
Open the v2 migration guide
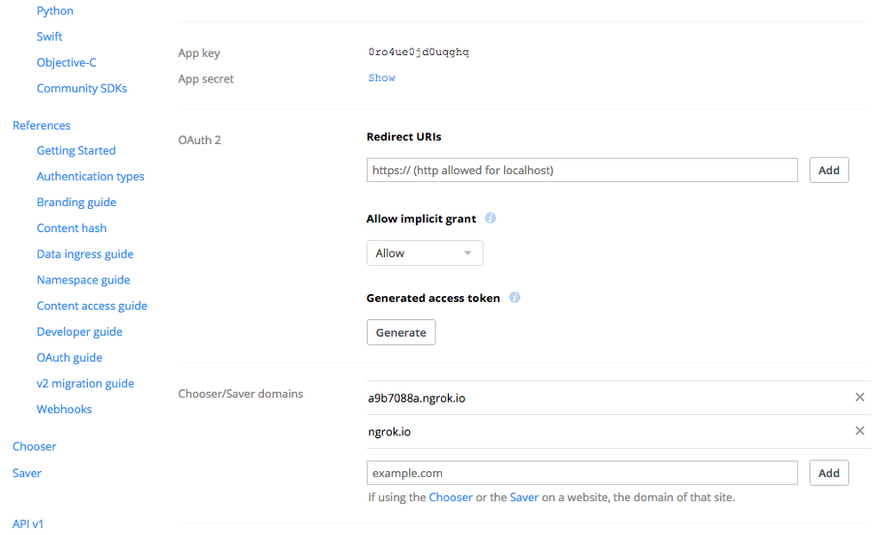[x=85, y=382]
